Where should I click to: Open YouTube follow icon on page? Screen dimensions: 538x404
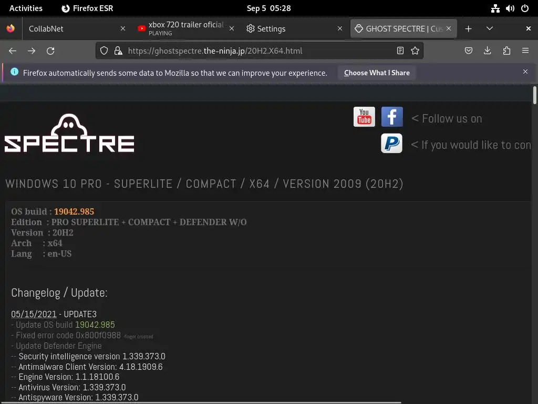364,117
